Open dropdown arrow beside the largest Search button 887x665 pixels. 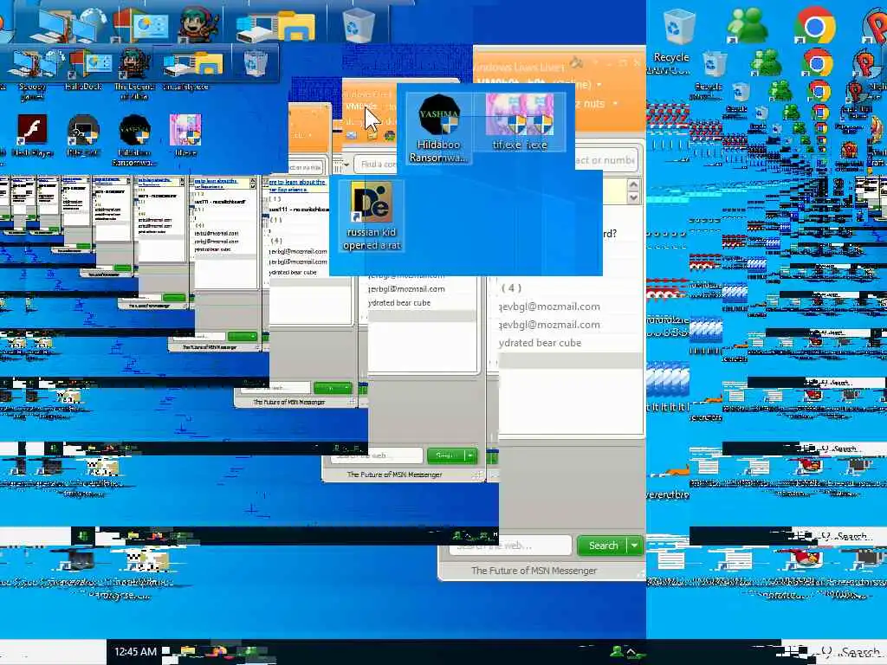[635, 546]
